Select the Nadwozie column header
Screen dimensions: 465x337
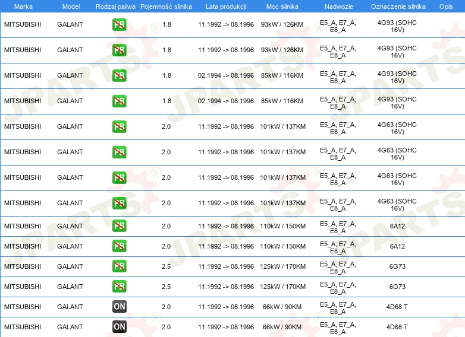338,7
